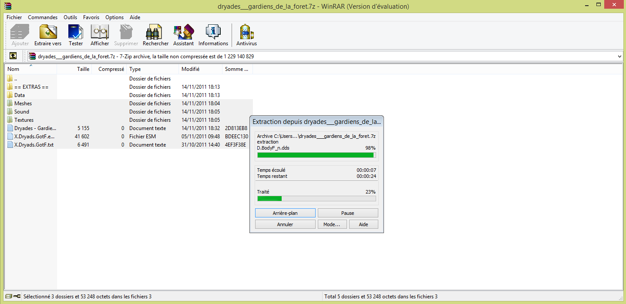Sort files by the Nom column header
Screen dimensions: 626x304
[x=30, y=69]
